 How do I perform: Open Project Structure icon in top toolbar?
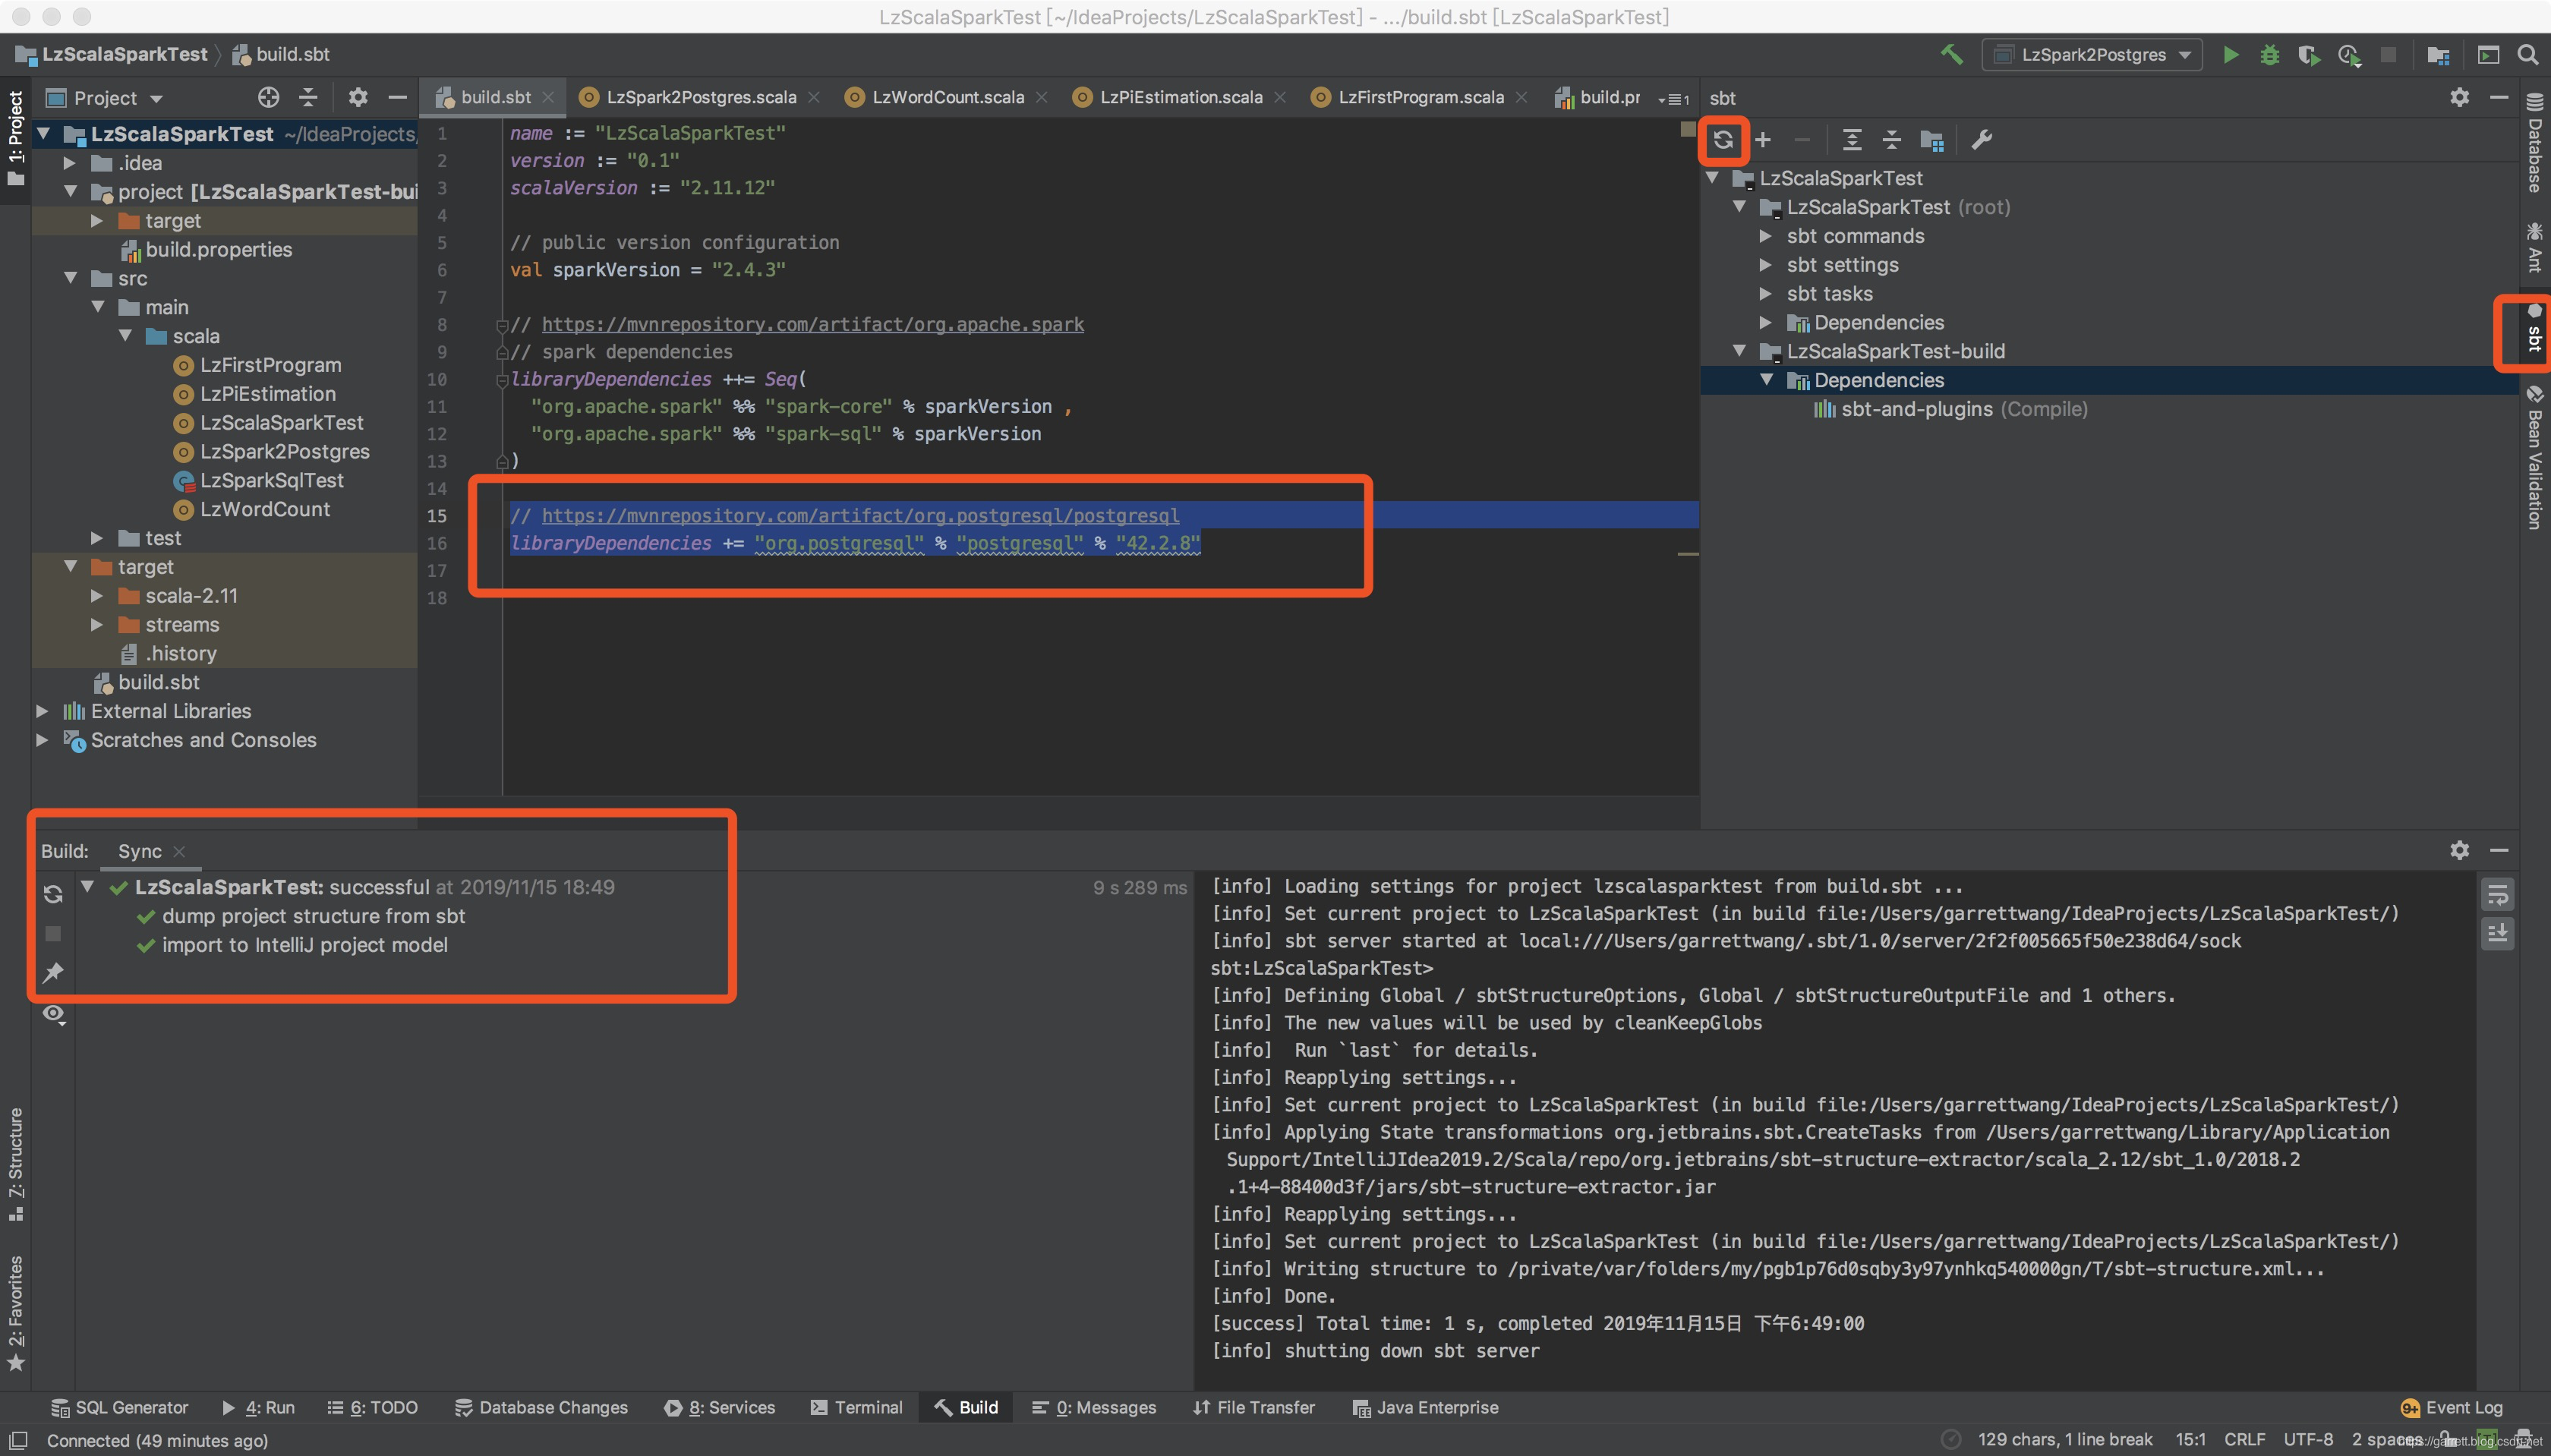point(2438,55)
